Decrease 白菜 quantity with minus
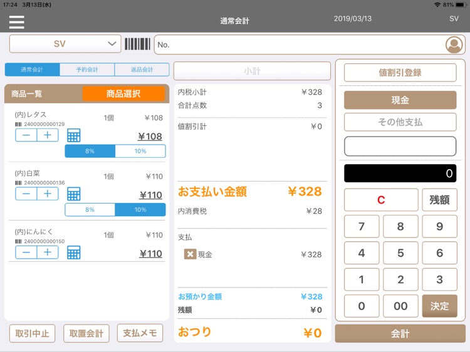The height and width of the screenshot is (352, 470). pos(26,194)
